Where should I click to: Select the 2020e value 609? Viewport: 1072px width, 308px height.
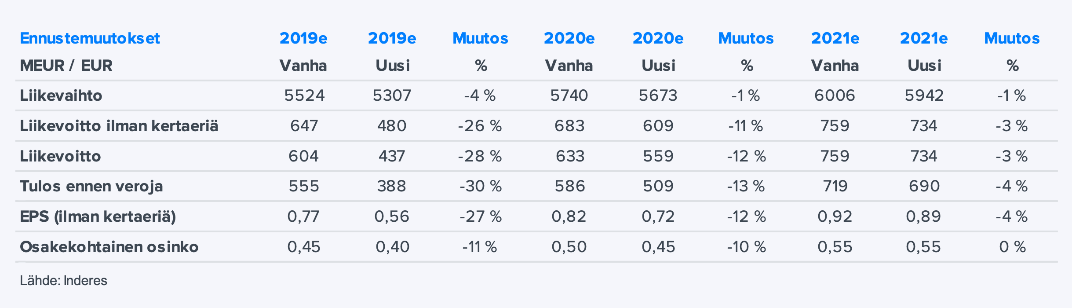pyautogui.click(x=658, y=126)
